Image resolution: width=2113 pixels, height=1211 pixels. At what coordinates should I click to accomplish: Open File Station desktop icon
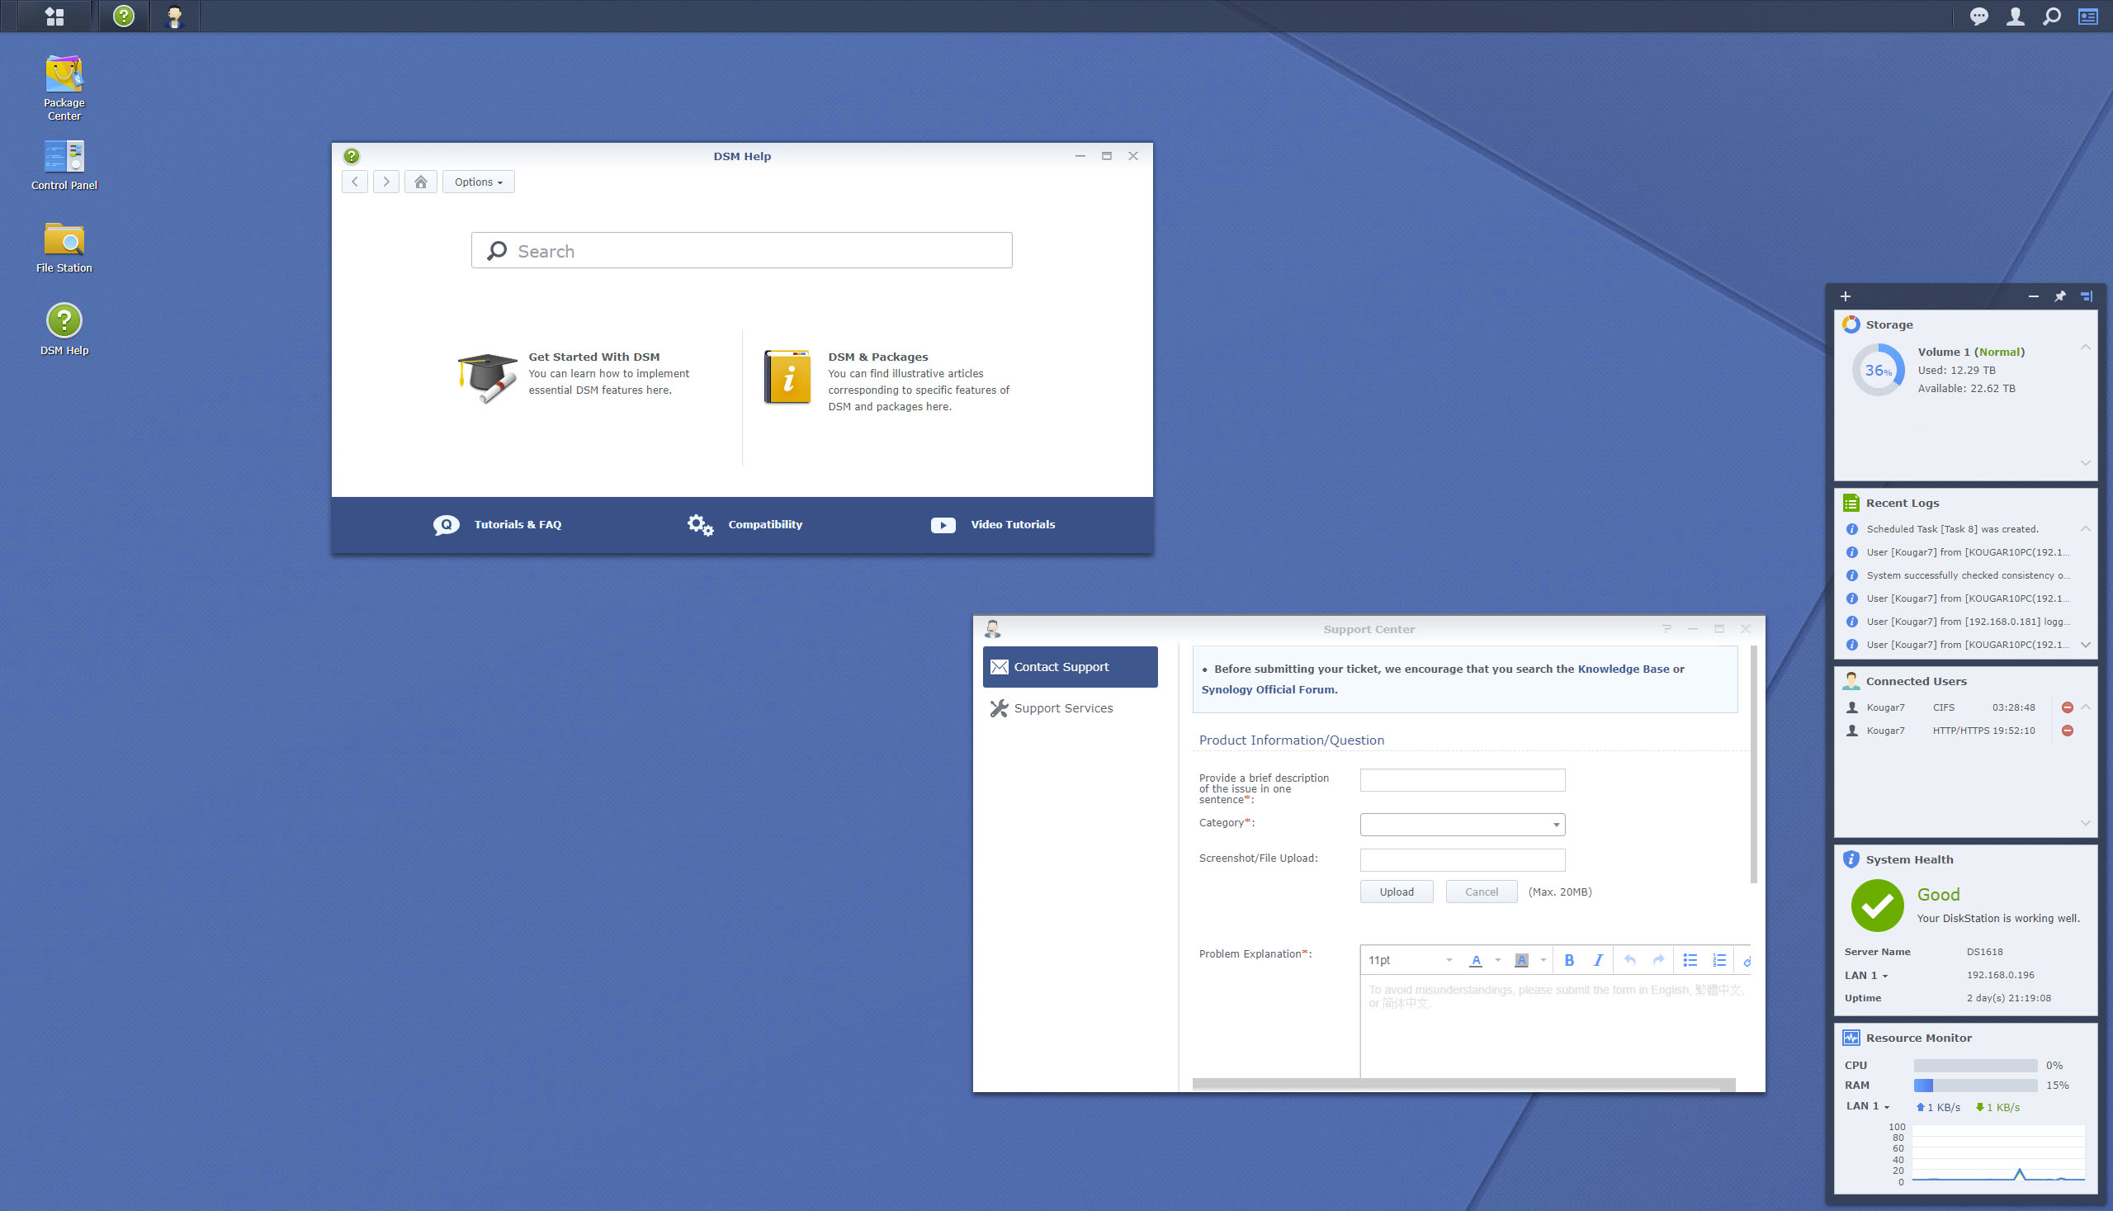[x=64, y=247]
